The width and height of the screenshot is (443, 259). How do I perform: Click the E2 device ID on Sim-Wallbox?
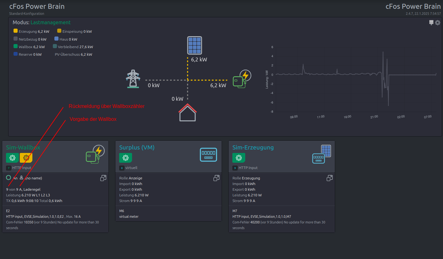[8, 211]
